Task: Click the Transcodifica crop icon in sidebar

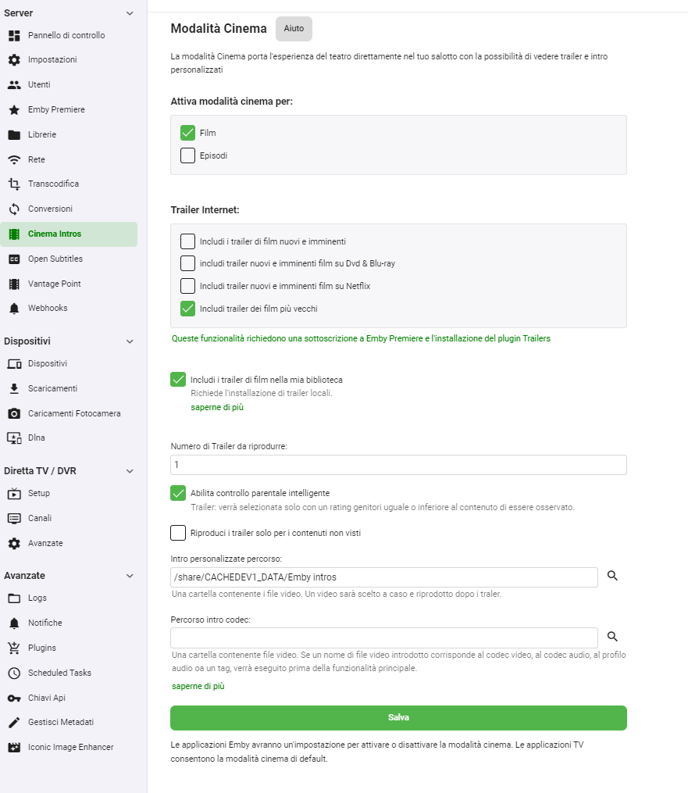Action: (x=14, y=184)
